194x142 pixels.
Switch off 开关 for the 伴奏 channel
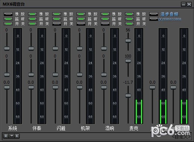[x=32, y=24]
